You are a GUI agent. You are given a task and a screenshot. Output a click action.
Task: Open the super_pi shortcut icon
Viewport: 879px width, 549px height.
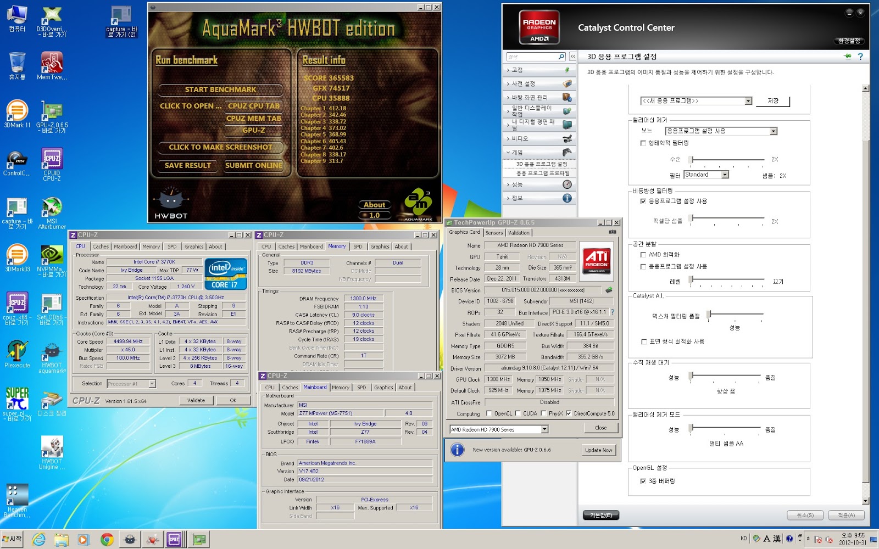pyautogui.click(x=17, y=404)
